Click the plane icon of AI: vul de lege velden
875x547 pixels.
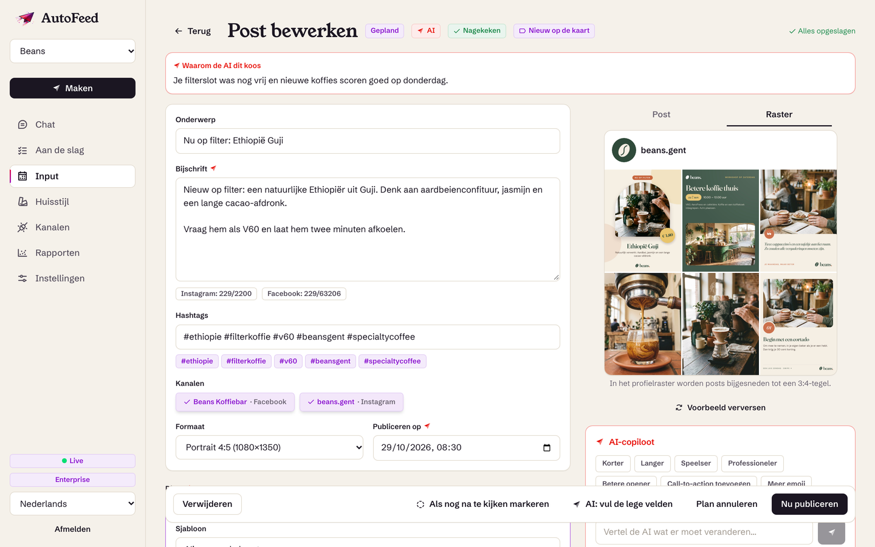tap(577, 504)
